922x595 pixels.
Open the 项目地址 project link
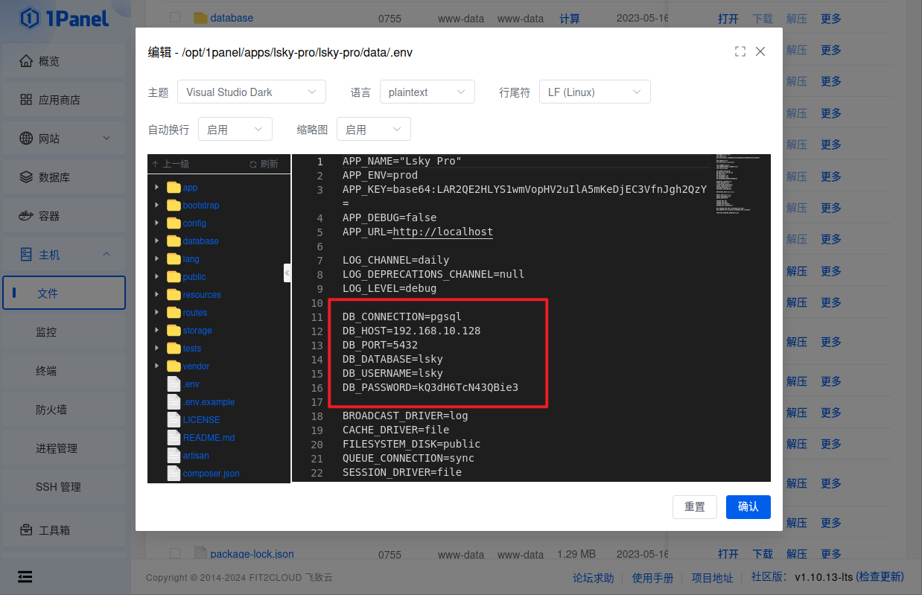[713, 577]
